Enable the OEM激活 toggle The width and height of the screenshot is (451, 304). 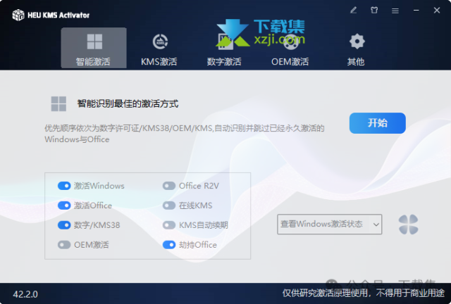coord(64,245)
